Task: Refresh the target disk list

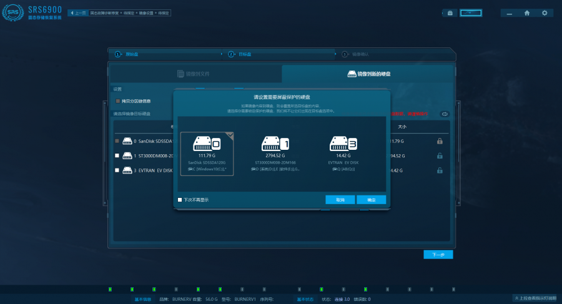Action: (445, 114)
